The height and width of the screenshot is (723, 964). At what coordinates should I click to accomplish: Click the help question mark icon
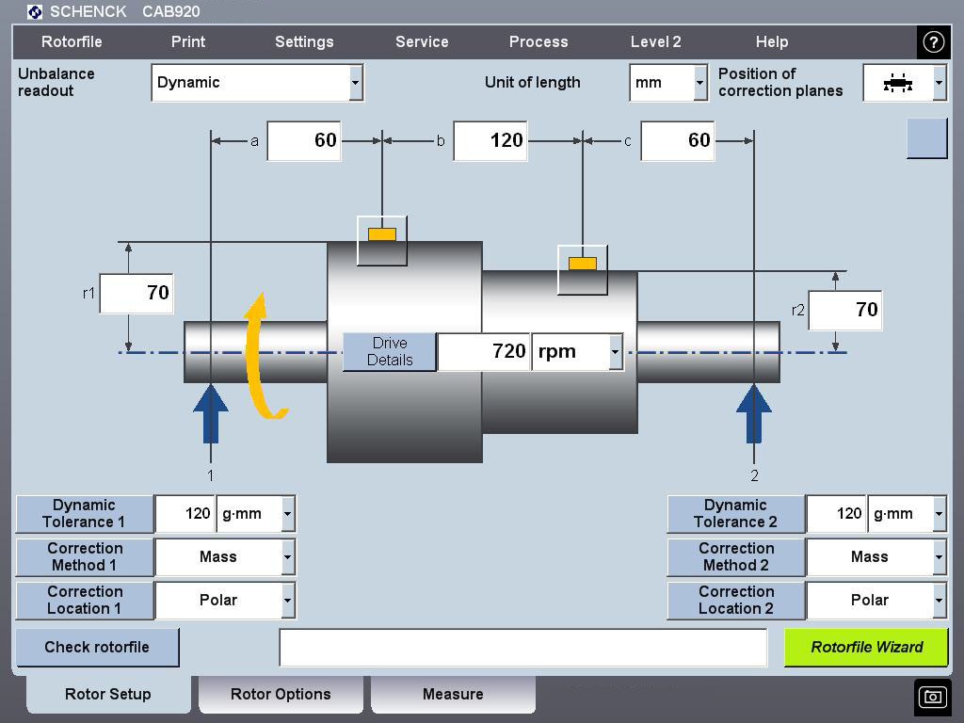tap(932, 42)
